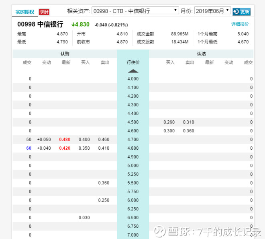
Task: Select the 4.100 strike price
Action: [133, 87]
